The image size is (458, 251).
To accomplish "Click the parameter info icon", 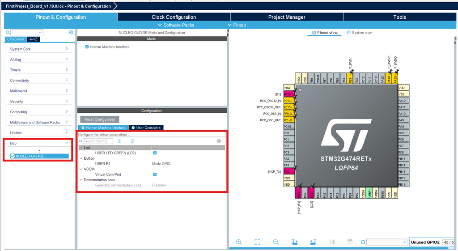I will click(x=219, y=141).
